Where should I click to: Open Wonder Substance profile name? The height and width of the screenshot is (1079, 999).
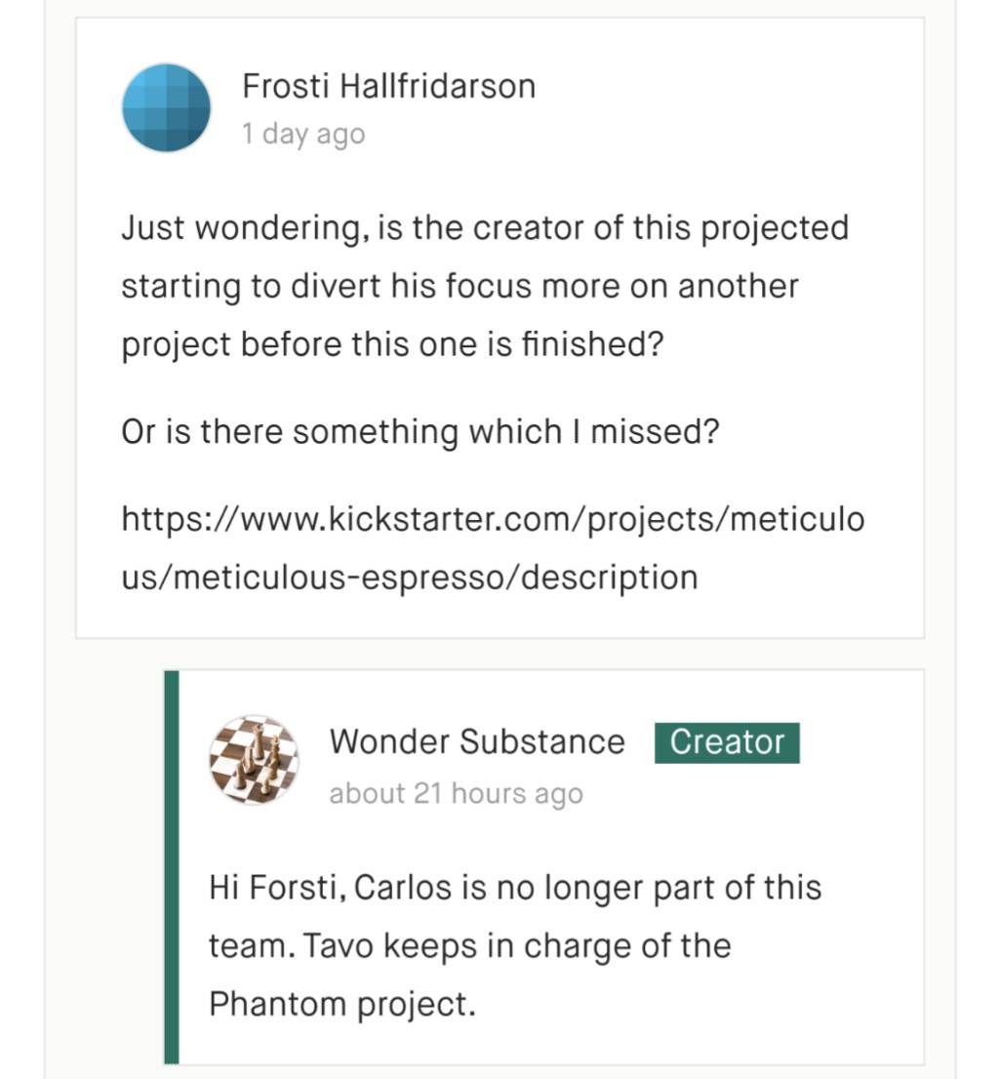coord(477,741)
